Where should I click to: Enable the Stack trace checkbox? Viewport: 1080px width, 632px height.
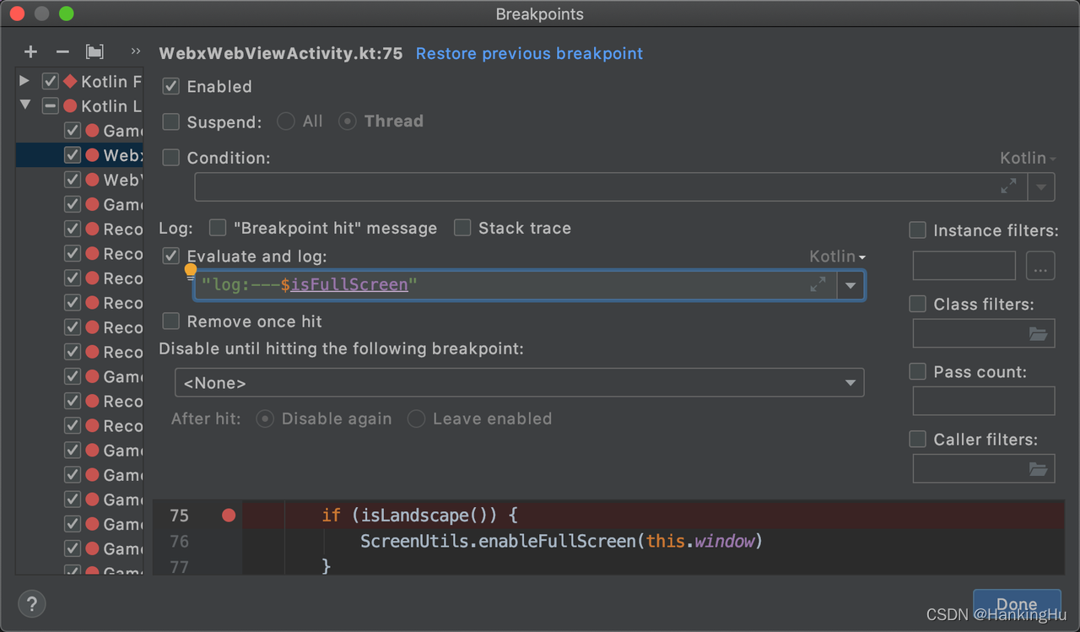coord(462,228)
